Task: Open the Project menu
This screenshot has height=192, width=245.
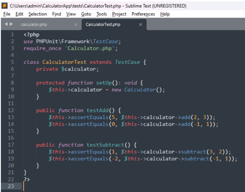Action: pyautogui.click(x=119, y=14)
